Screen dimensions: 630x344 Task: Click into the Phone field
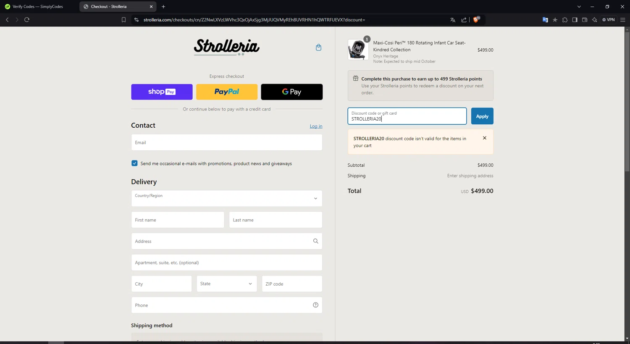point(227,305)
